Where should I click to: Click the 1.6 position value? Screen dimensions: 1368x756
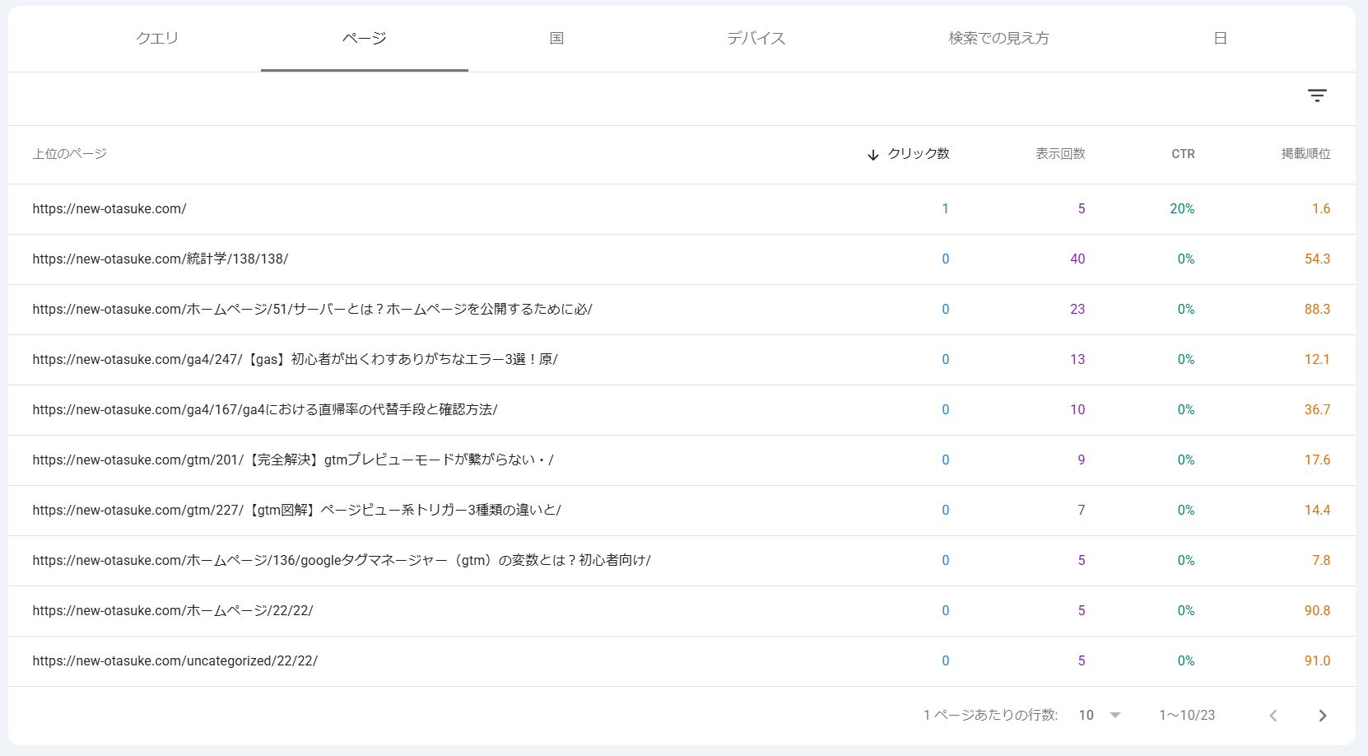pyautogui.click(x=1321, y=209)
